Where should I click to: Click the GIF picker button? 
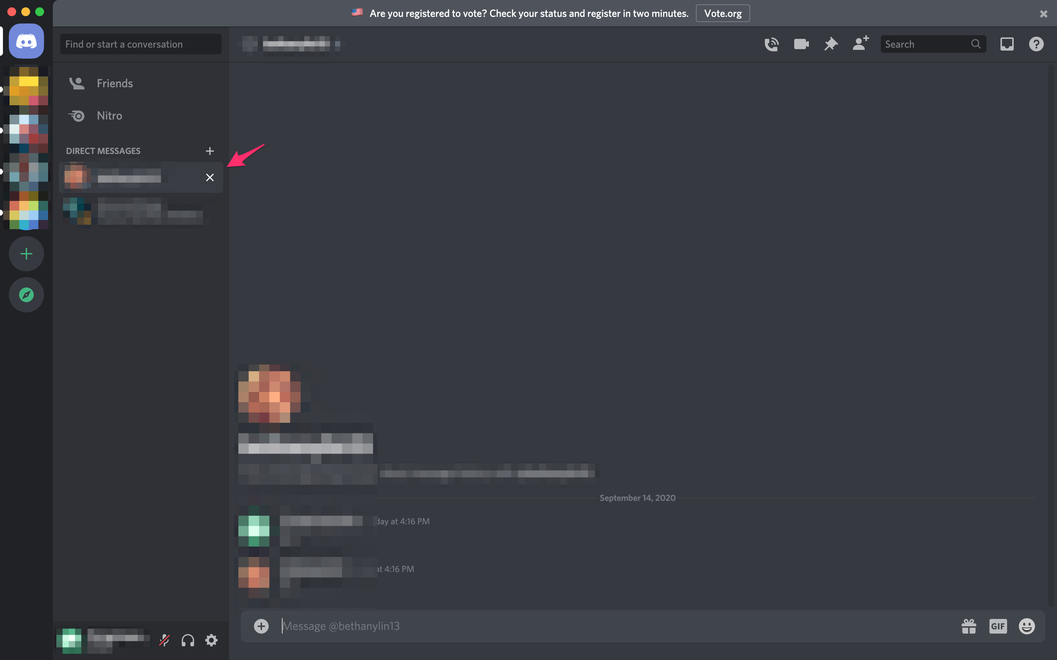coord(998,626)
